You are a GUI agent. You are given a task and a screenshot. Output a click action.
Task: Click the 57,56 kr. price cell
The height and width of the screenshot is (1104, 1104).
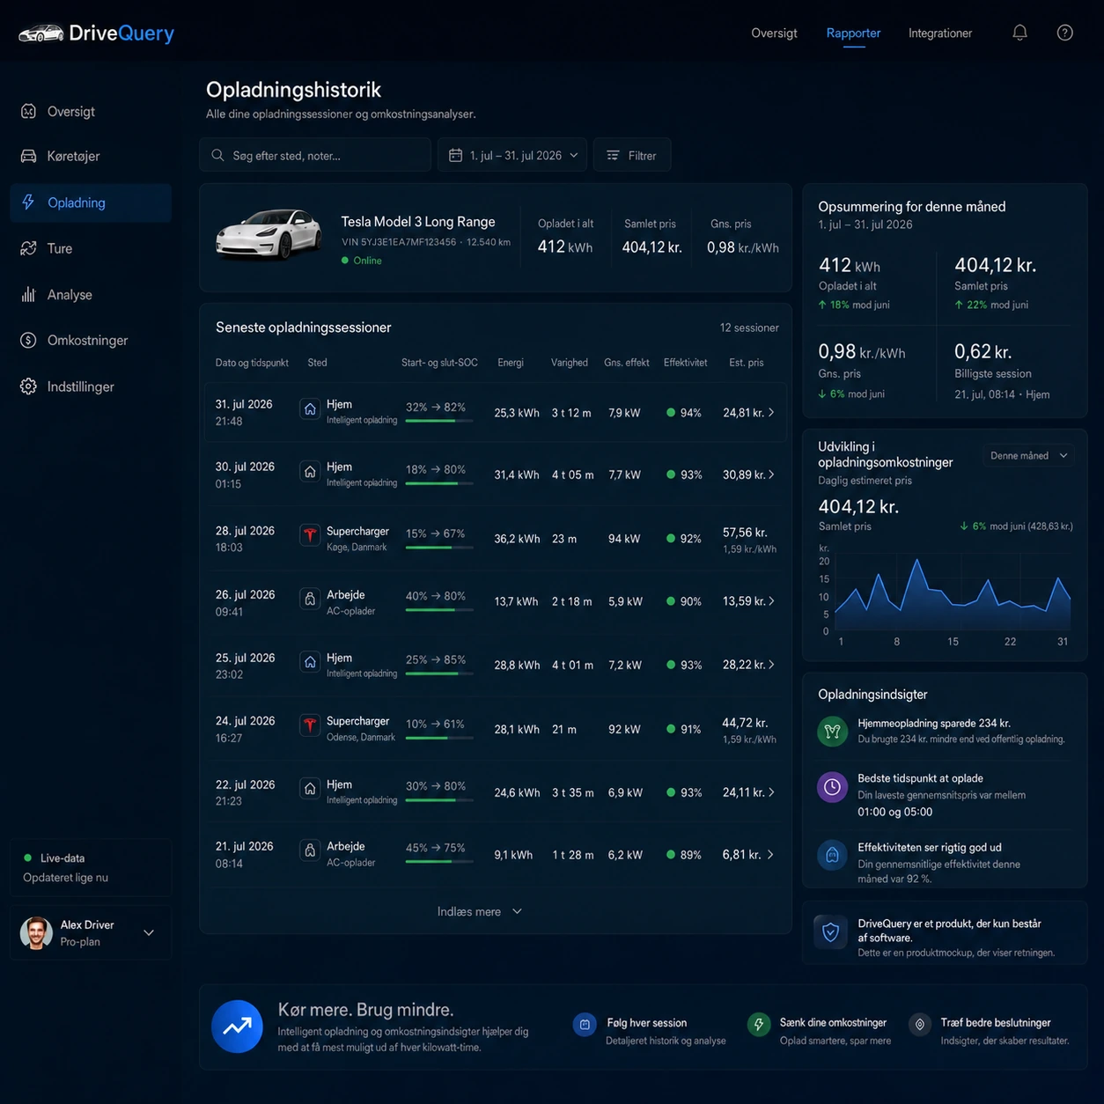745,533
